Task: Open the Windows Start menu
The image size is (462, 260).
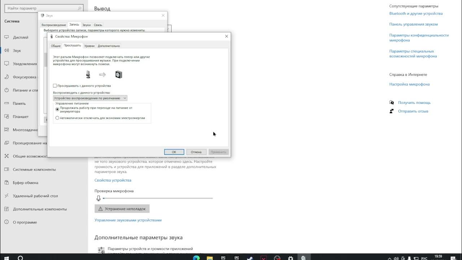Action: tap(6, 257)
